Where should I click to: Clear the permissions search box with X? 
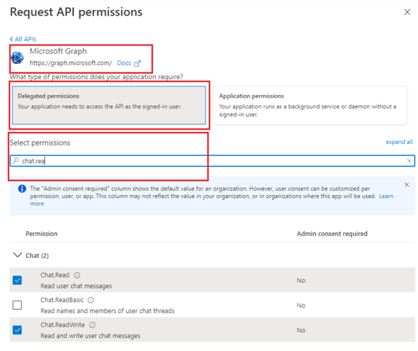pyautogui.click(x=409, y=161)
